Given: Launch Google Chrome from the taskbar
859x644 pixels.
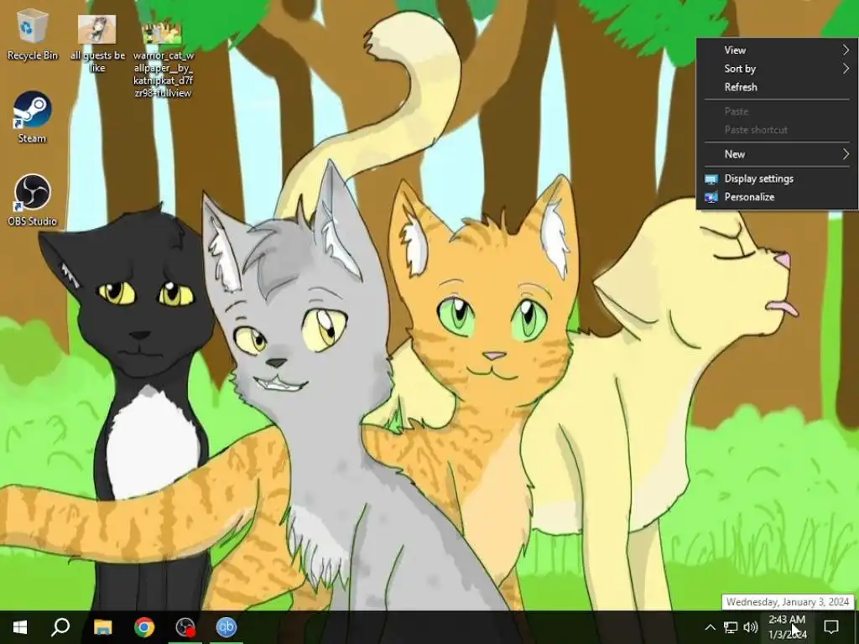Looking at the screenshot, I should click(x=144, y=627).
